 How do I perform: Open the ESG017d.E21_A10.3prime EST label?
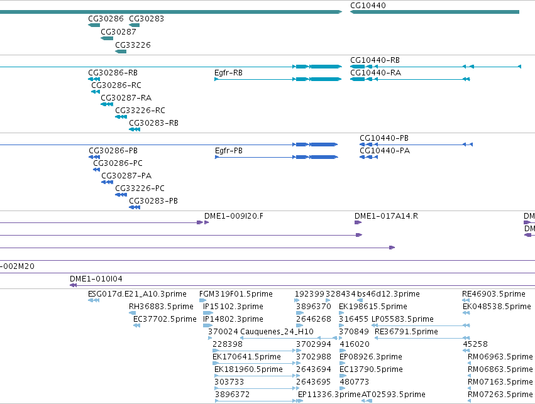(137, 294)
